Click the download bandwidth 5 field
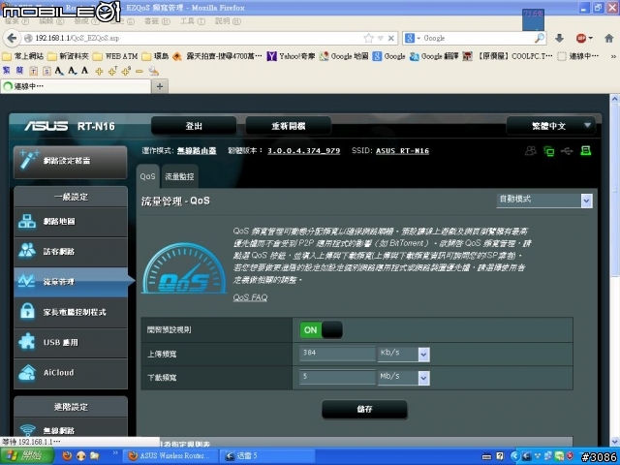This screenshot has width=620, height=465. point(337,377)
